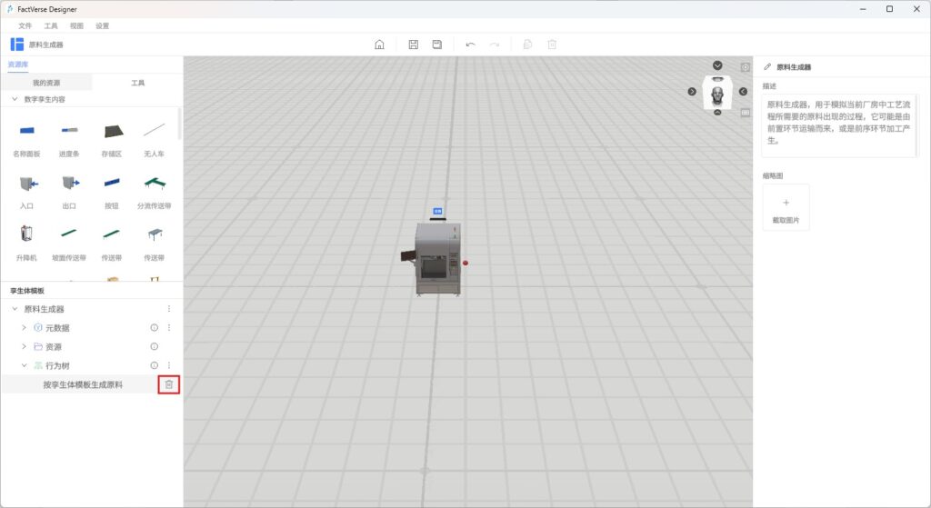Select the 无人车 tool icon
The width and height of the screenshot is (931, 508).
coord(154,132)
